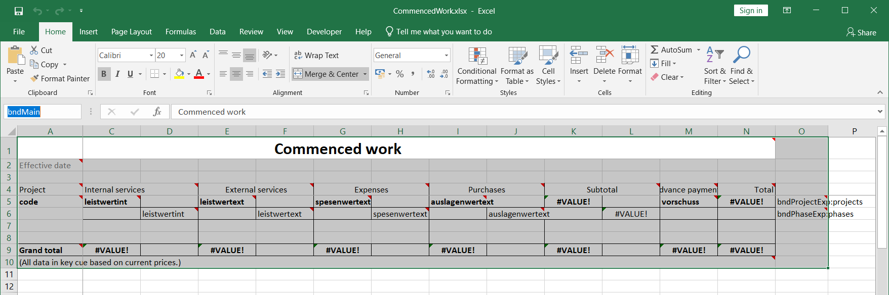Toggle Bold formatting button
The width and height of the screenshot is (889, 295).
point(104,74)
